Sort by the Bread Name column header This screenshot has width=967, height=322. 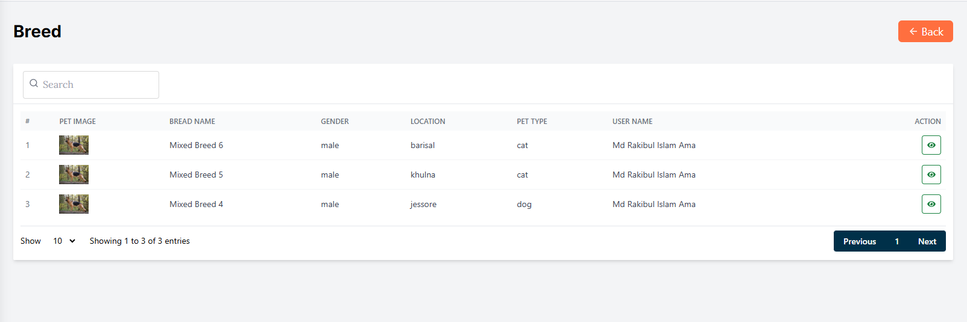click(192, 121)
